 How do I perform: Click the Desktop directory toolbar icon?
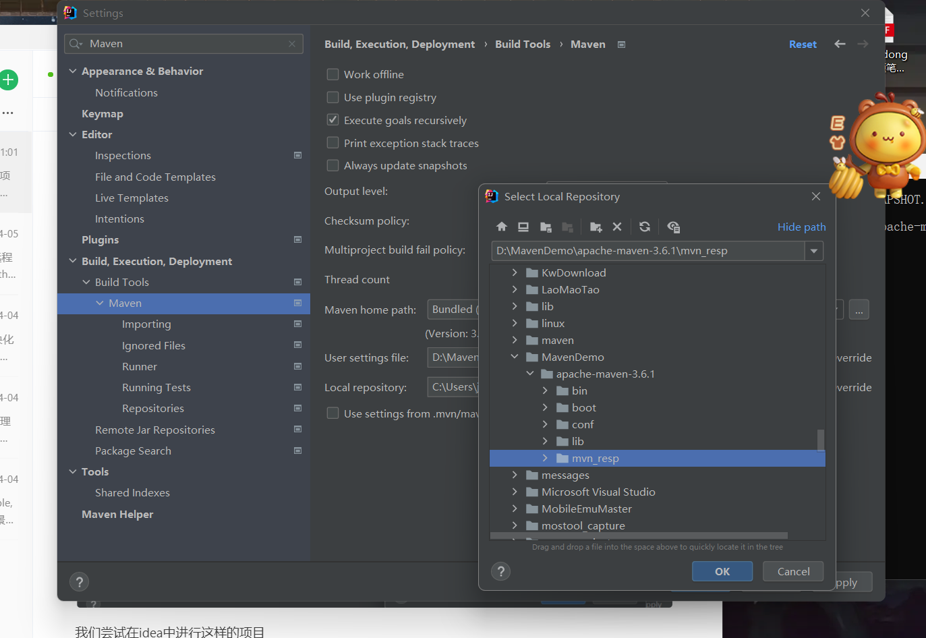[x=523, y=227]
